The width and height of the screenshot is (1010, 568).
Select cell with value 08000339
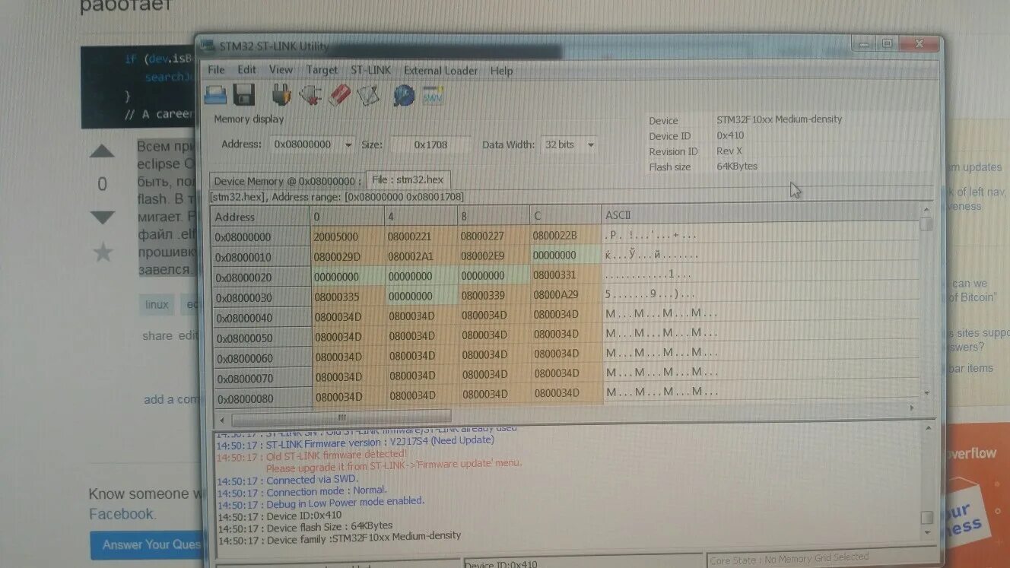click(x=494, y=296)
